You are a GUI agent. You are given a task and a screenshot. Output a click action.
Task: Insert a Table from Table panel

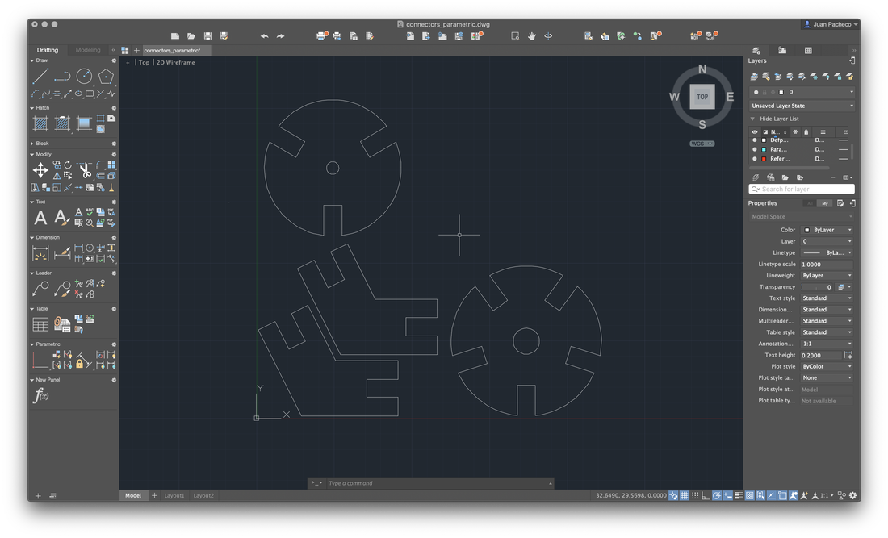tap(40, 324)
